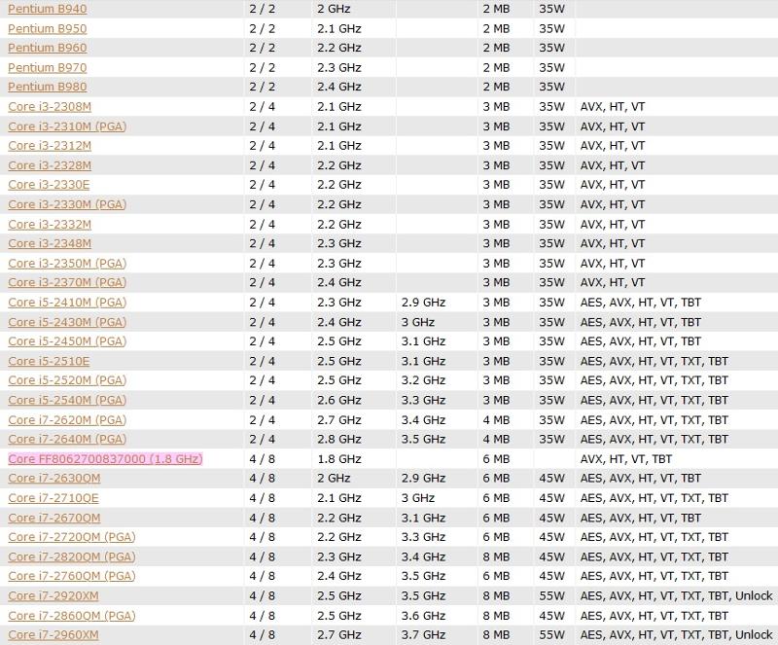Select 3.5 GHz turbo in Core i7-2640M row
This screenshot has height=645, width=778.
pyautogui.click(x=423, y=439)
